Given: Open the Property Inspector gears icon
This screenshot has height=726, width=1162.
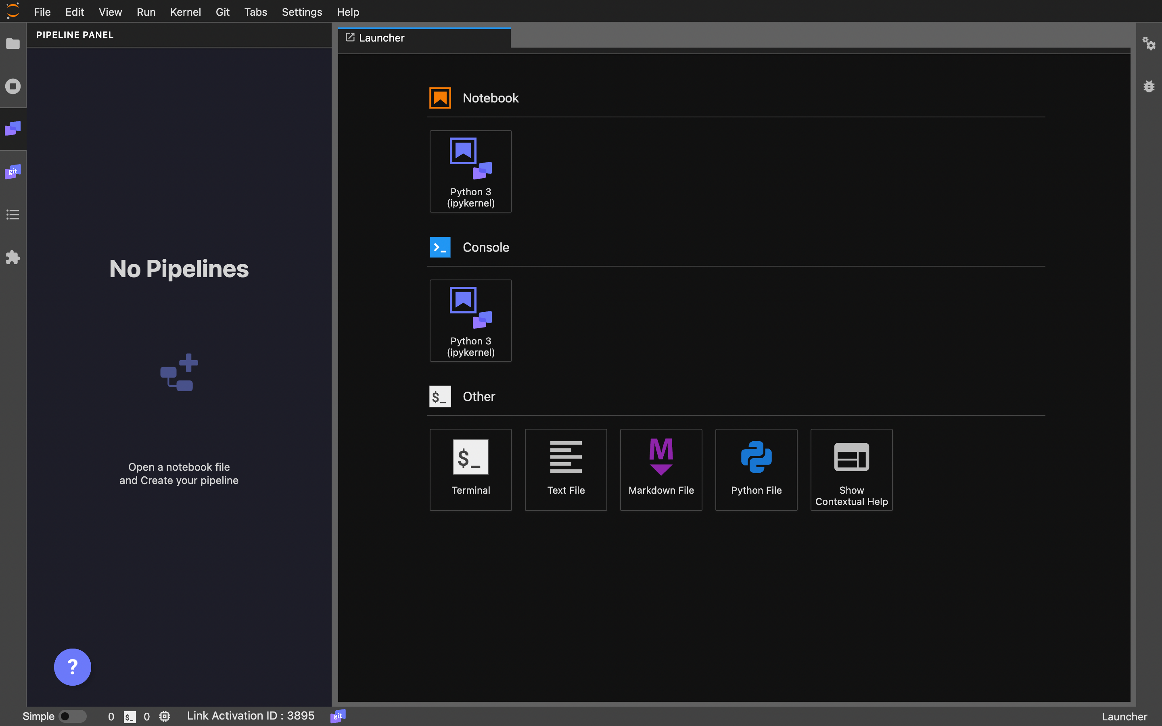Looking at the screenshot, I should pos(1149,44).
